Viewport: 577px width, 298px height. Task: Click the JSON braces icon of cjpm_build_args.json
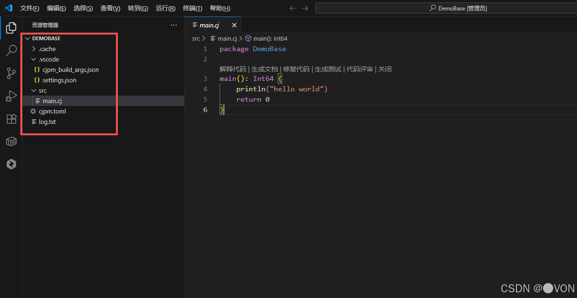pos(37,70)
